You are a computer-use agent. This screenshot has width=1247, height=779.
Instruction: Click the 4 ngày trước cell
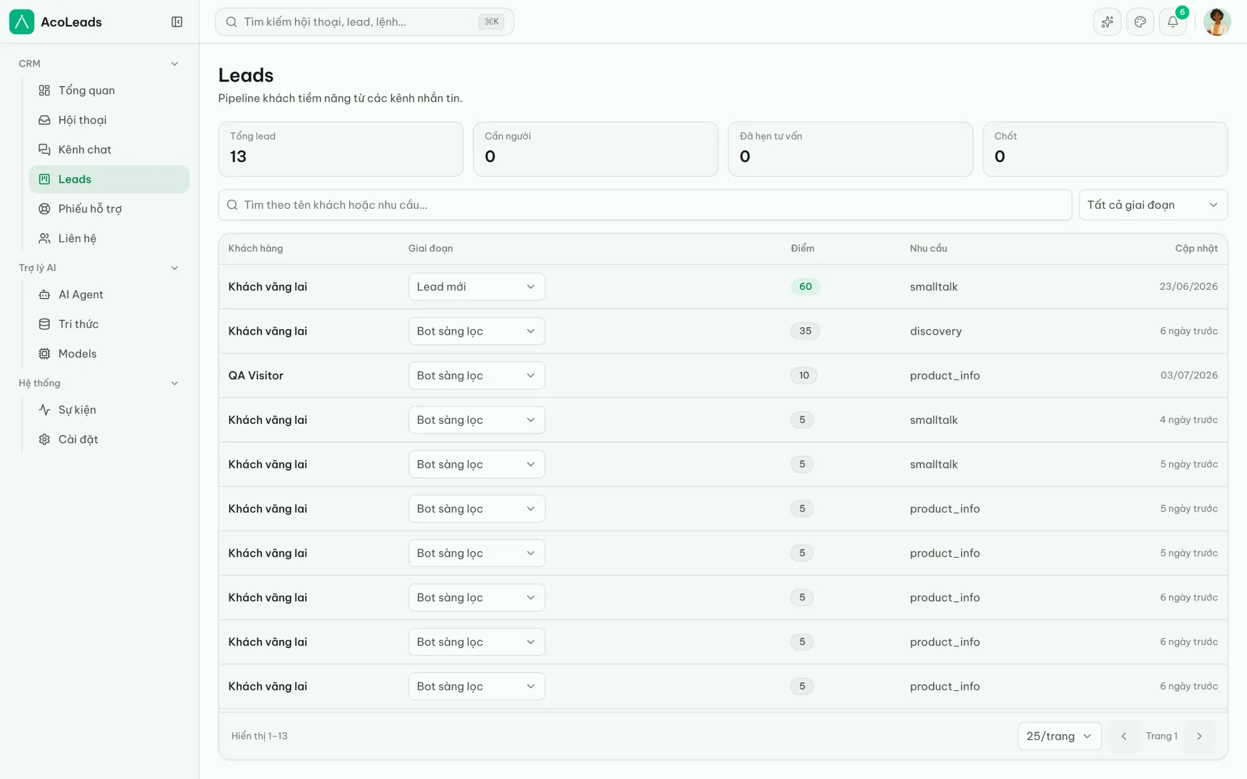click(1188, 420)
